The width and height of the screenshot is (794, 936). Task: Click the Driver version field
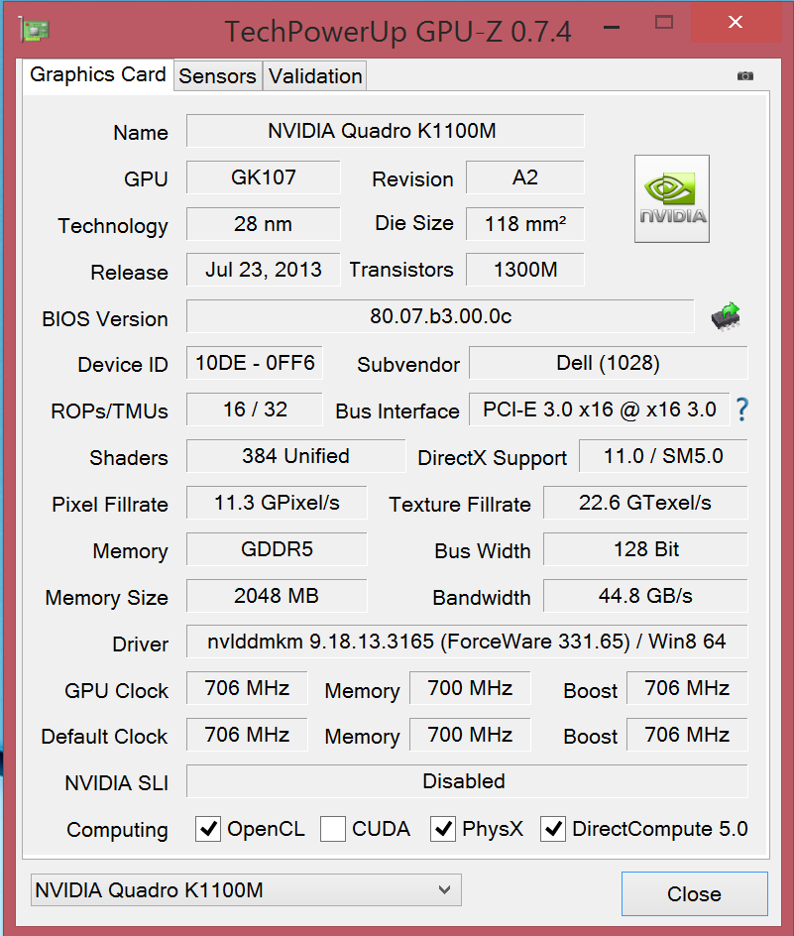(466, 643)
